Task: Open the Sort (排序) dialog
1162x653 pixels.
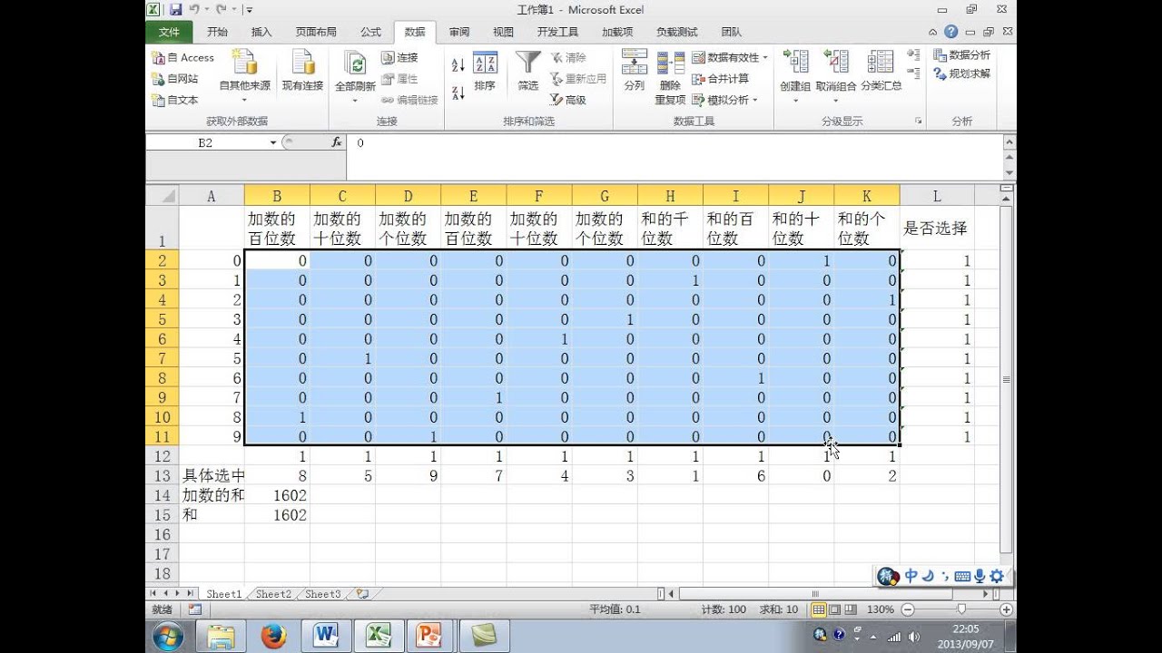Action: click(485, 71)
